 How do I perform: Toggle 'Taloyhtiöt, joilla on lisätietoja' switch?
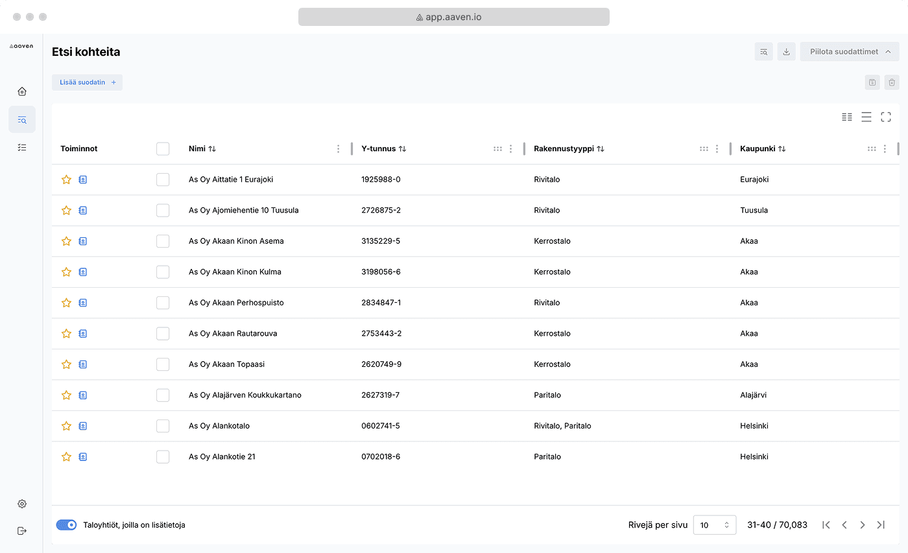tap(67, 525)
